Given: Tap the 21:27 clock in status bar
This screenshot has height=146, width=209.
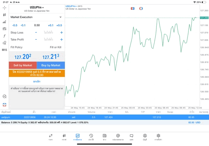Looking at the screenshot, I should [x=6, y=2].
